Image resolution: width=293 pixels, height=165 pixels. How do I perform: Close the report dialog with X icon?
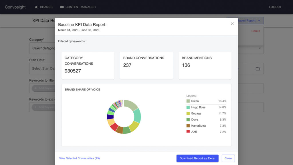232,24
